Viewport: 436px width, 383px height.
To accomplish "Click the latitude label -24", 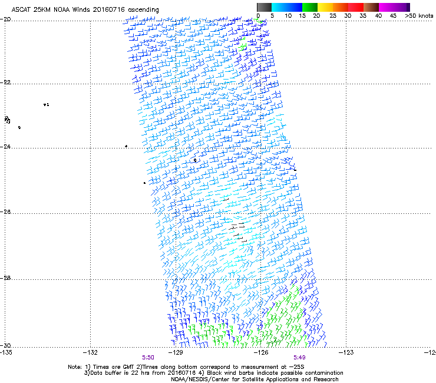I will (x=5, y=147).
